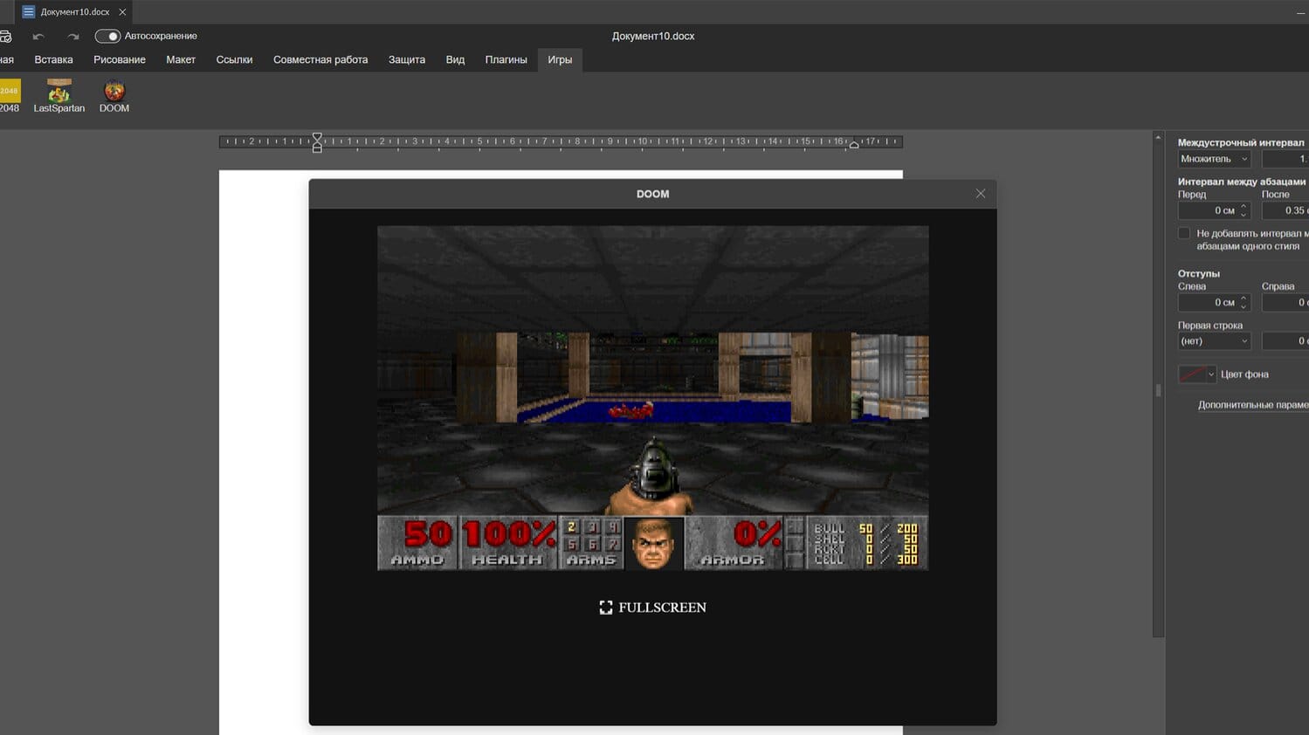Click the DOOM face in status bar

pyautogui.click(x=653, y=542)
